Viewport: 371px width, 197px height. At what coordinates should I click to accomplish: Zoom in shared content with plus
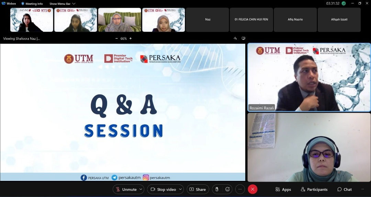(131, 38)
